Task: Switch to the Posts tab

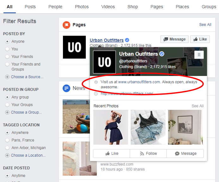Action: point(30,7)
